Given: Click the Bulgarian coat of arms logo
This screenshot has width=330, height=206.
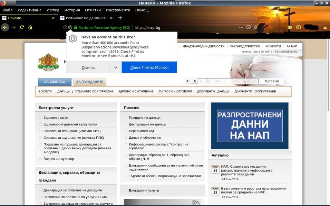Looking at the screenshot, I should [x=48, y=62].
